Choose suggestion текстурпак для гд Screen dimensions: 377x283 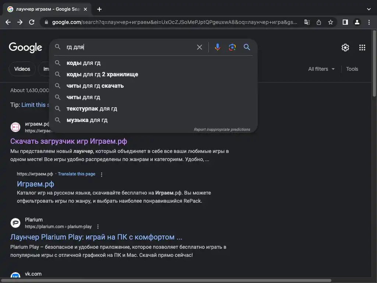153,109
